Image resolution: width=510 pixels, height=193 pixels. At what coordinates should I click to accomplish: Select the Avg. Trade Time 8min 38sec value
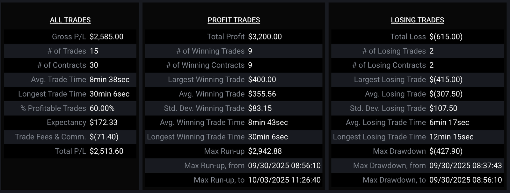(109, 80)
